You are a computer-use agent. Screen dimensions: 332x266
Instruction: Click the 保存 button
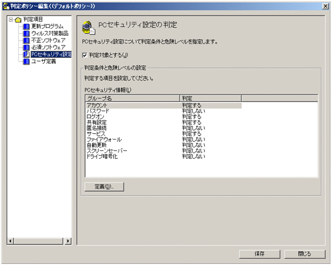click(259, 254)
